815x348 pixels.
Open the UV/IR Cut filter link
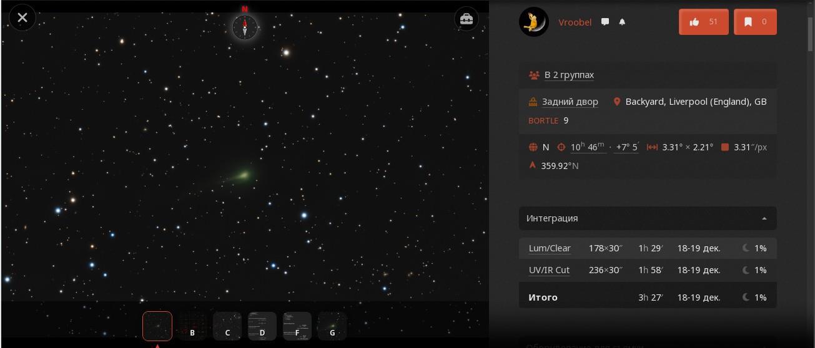pos(549,270)
